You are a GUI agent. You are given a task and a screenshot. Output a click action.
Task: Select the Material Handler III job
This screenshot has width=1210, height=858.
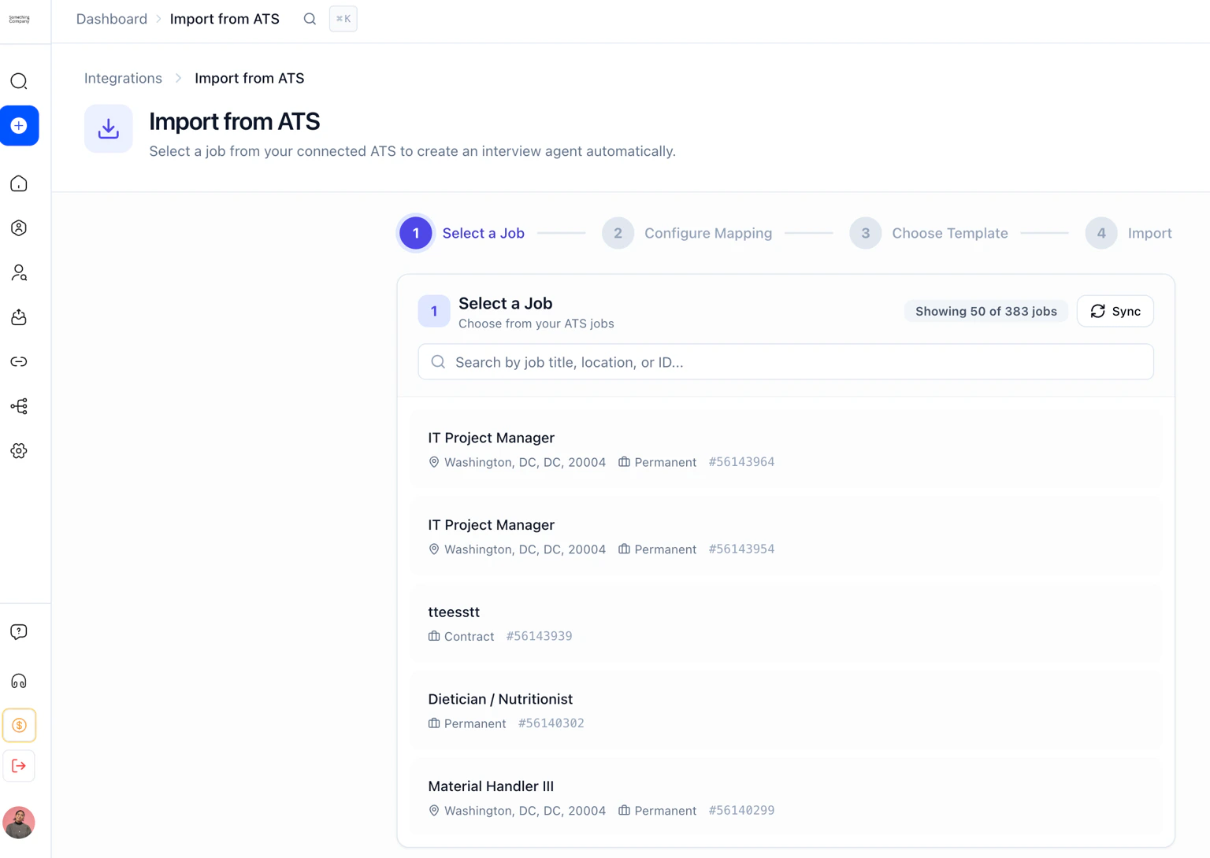[x=786, y=798]
